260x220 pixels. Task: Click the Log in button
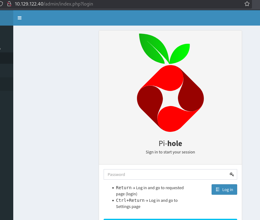pos(224,189)
